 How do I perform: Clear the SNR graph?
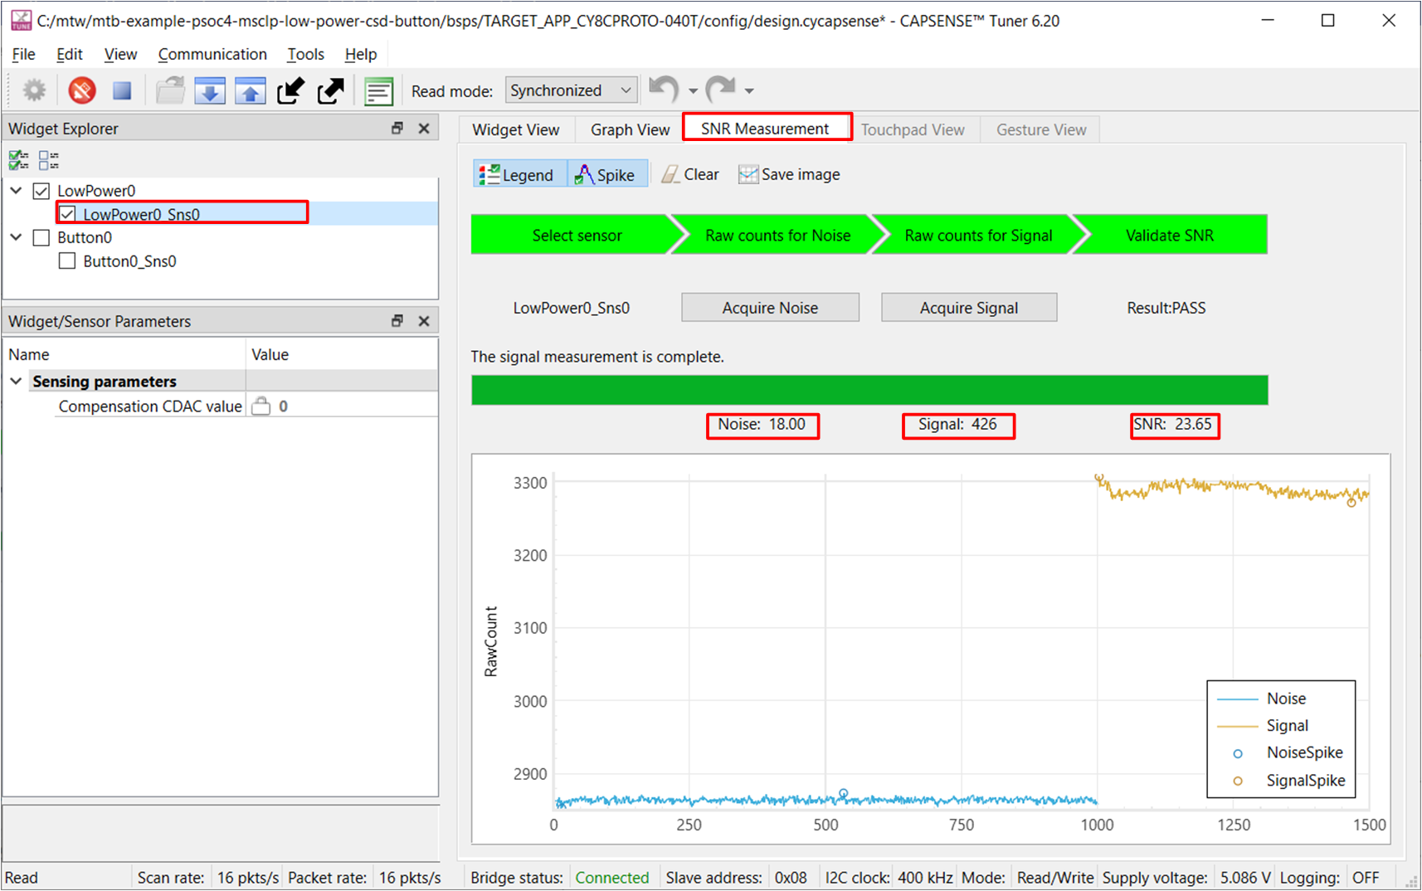coord(690,174)
